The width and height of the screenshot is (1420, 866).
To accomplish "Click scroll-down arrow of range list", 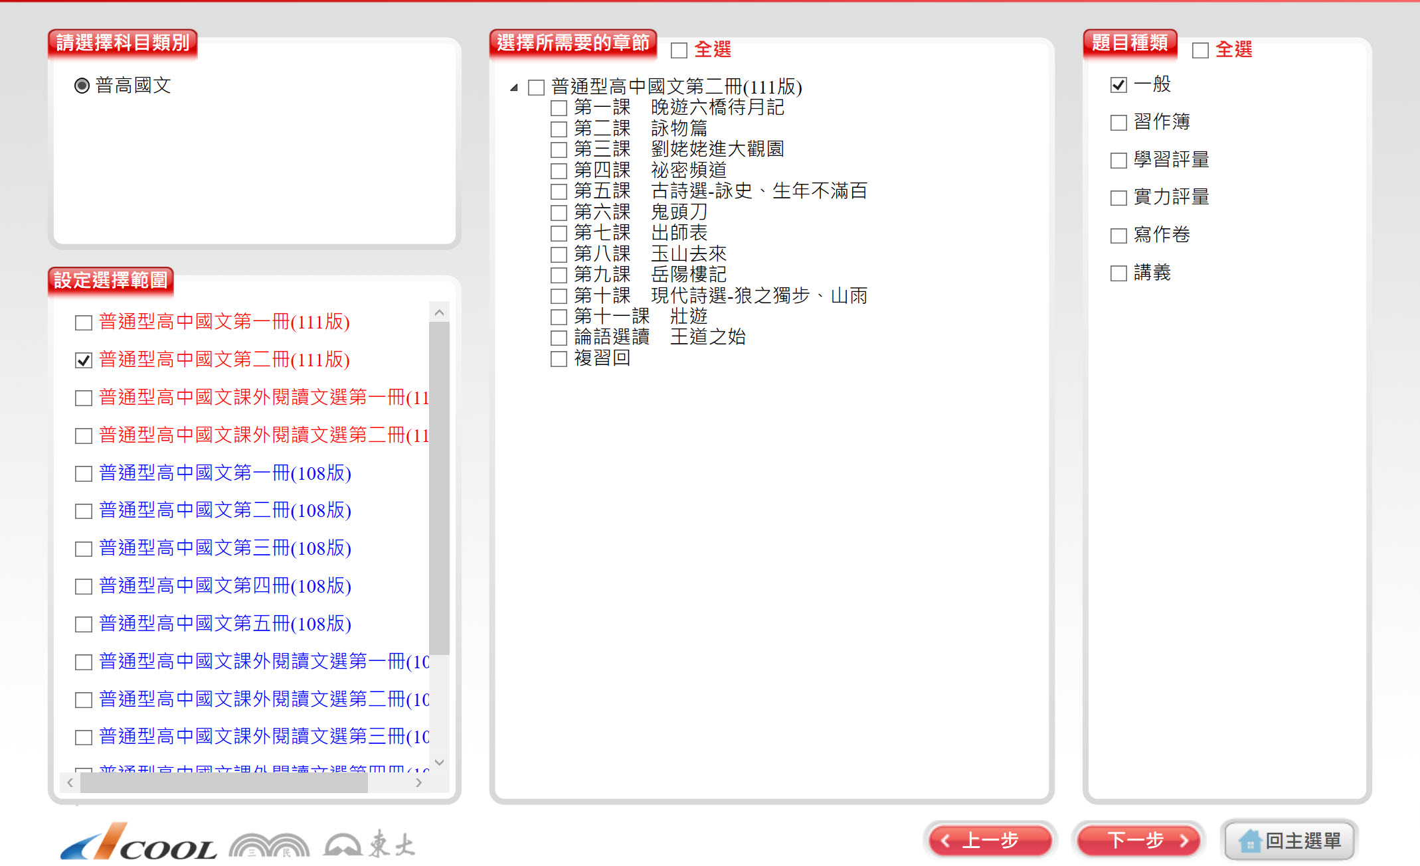I will click(439, 762).
